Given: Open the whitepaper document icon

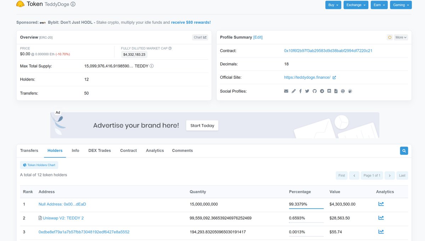Looking at the screenshot, I should click(x=336, y=91).
